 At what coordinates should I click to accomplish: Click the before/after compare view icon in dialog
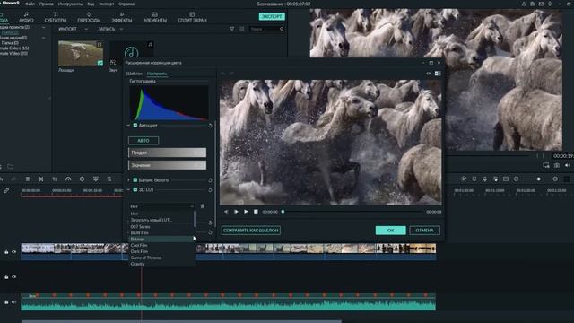[438, 74]
